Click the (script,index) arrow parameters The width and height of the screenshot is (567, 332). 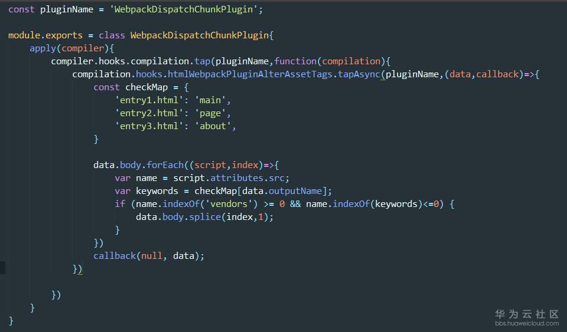226,165
